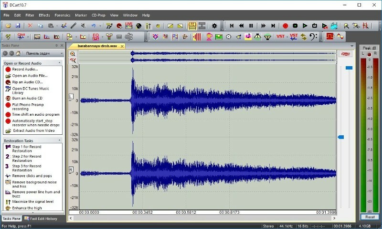Switch to the Fast Edit History tab
The image size is (382, 229).
[x=41, y=219]
